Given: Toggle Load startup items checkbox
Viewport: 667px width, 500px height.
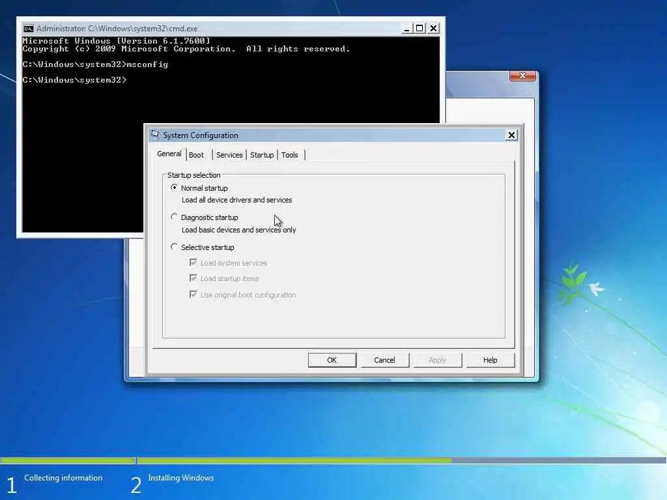Looking at the screenshot, I should coord(193,278).
